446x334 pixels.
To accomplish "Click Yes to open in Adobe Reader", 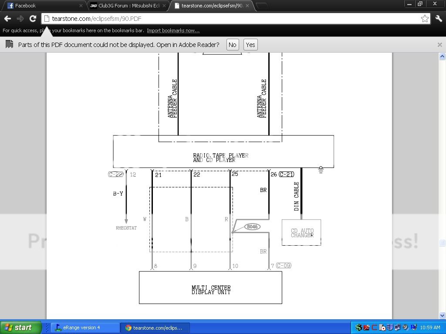I will click(x=250, y=44).
